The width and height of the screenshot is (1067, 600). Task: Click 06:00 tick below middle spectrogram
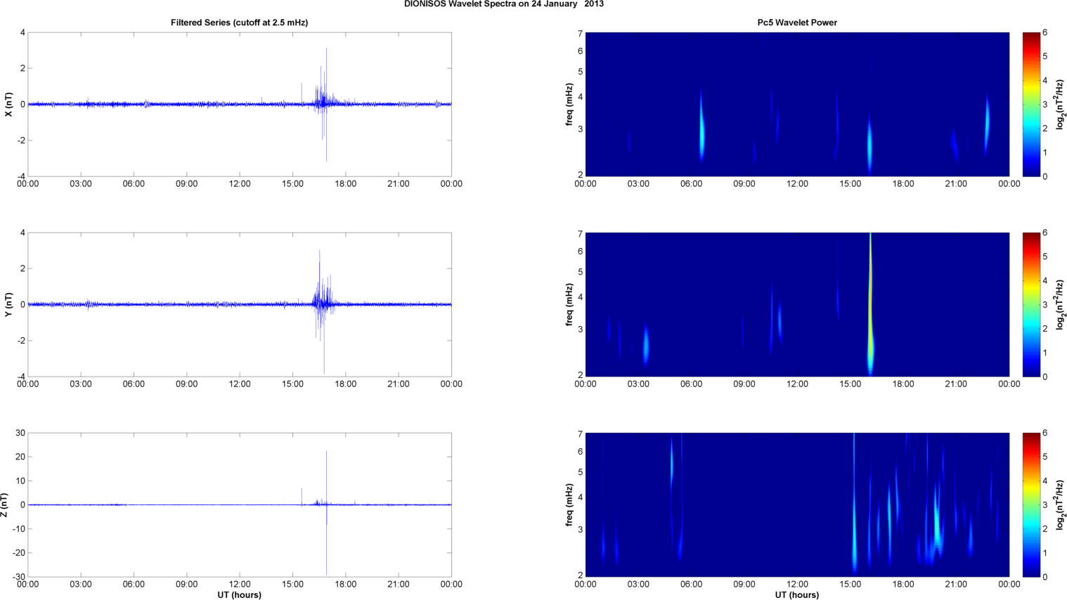(x=692, y=384)
